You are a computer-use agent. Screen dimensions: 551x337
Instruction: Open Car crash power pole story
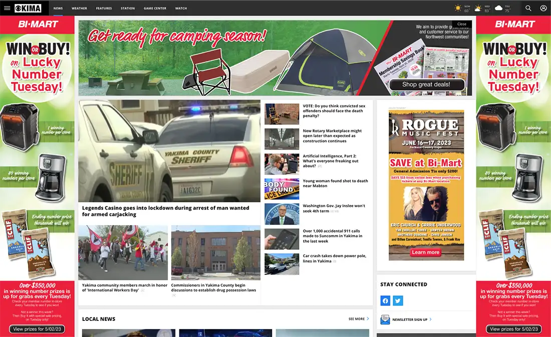(x=335, y=258)
